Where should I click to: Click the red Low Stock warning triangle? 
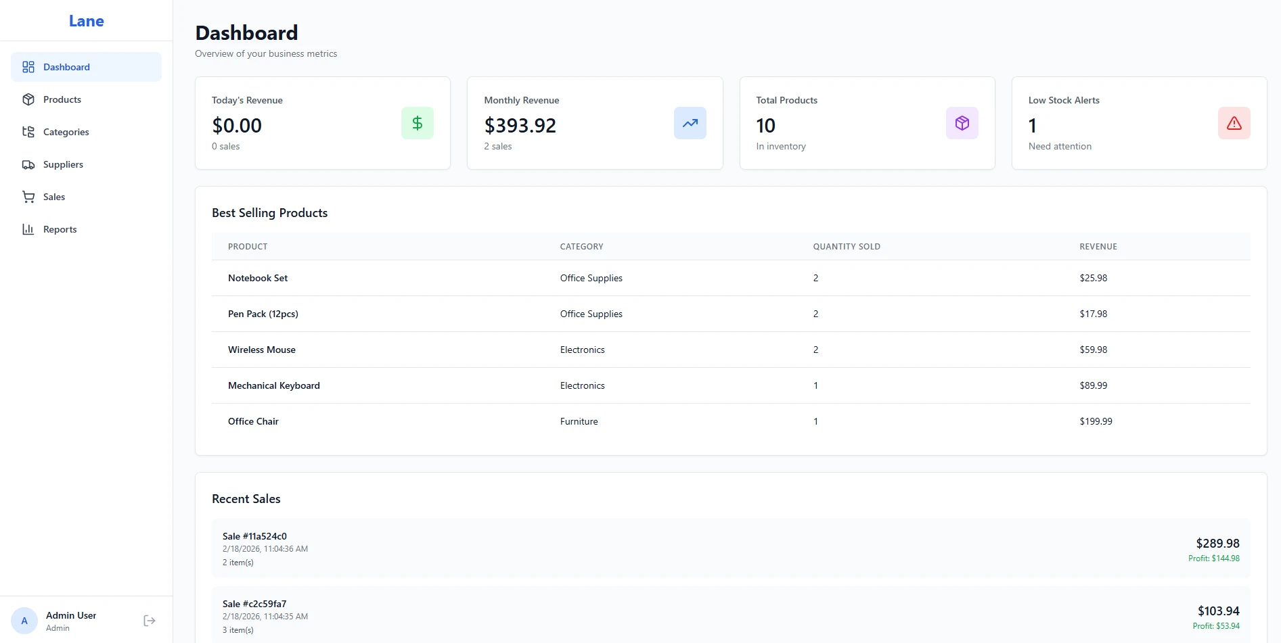tap(1234, 123)
